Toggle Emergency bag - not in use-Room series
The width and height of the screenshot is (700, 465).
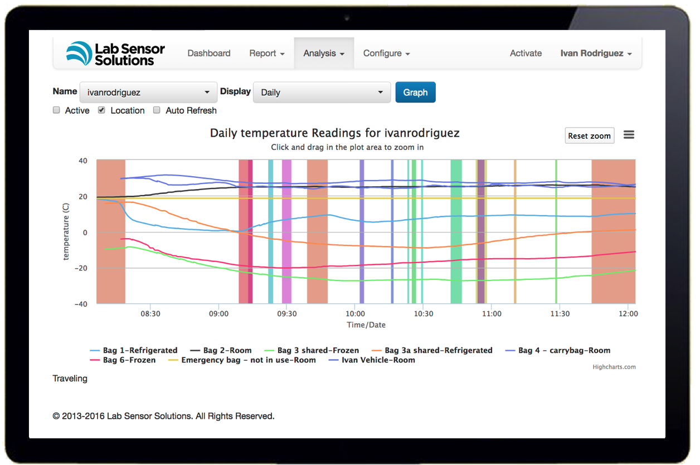[242, 360]
